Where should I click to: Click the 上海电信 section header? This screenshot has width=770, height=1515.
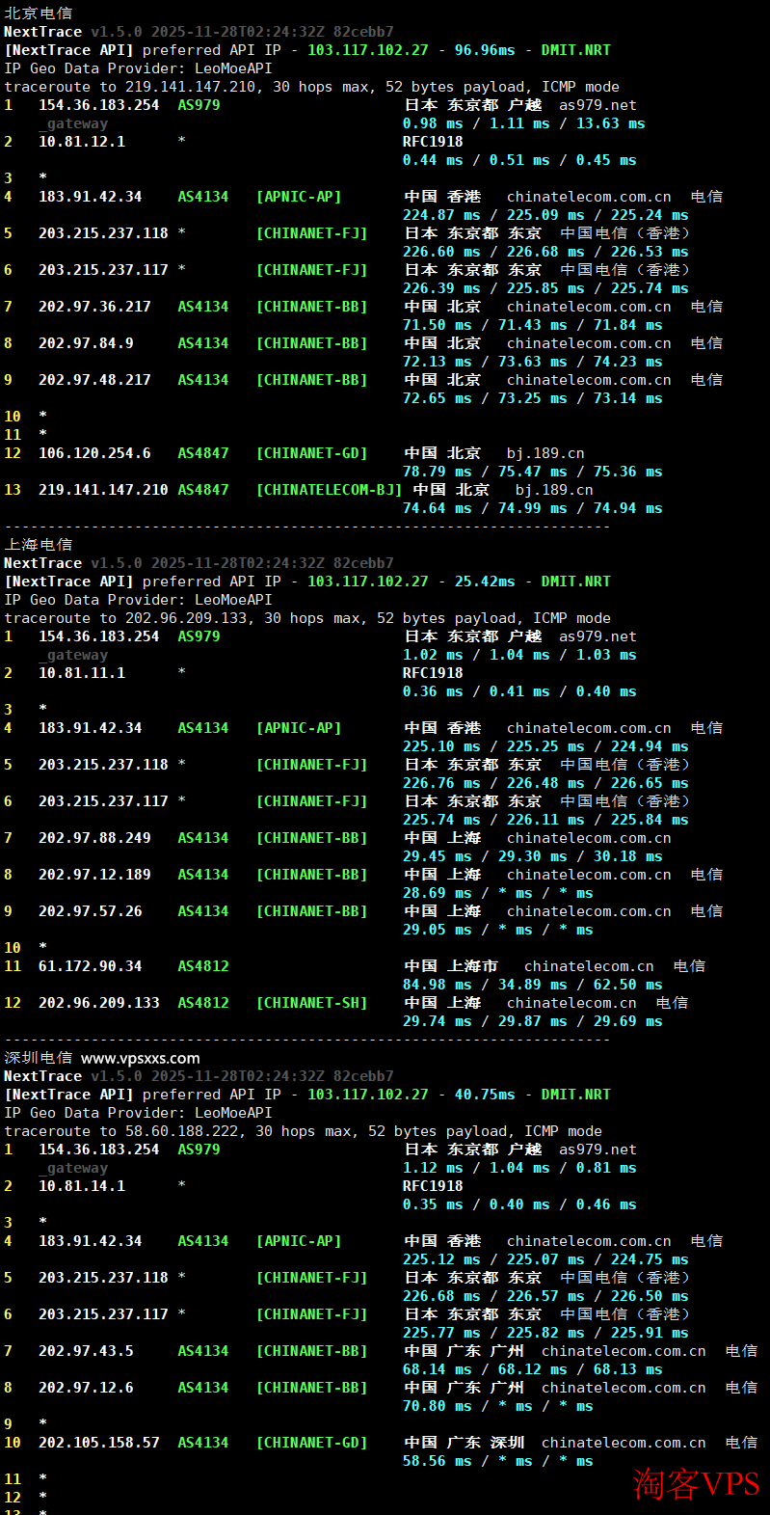(39, 544)
